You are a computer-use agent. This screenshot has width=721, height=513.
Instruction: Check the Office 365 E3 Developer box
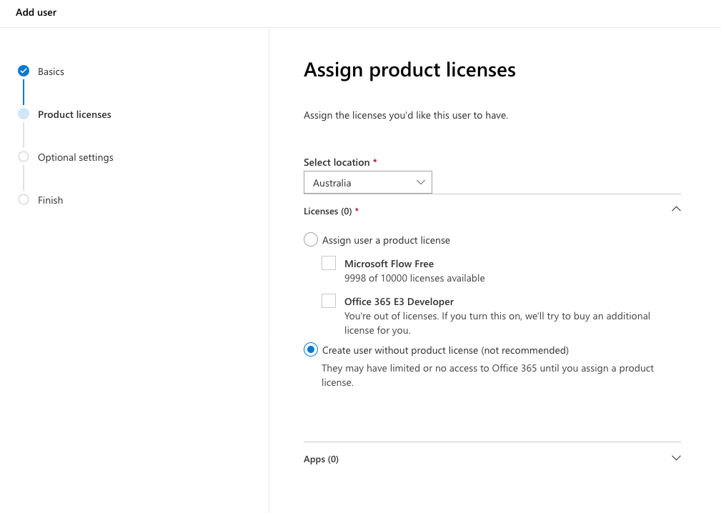pos(329,301)
